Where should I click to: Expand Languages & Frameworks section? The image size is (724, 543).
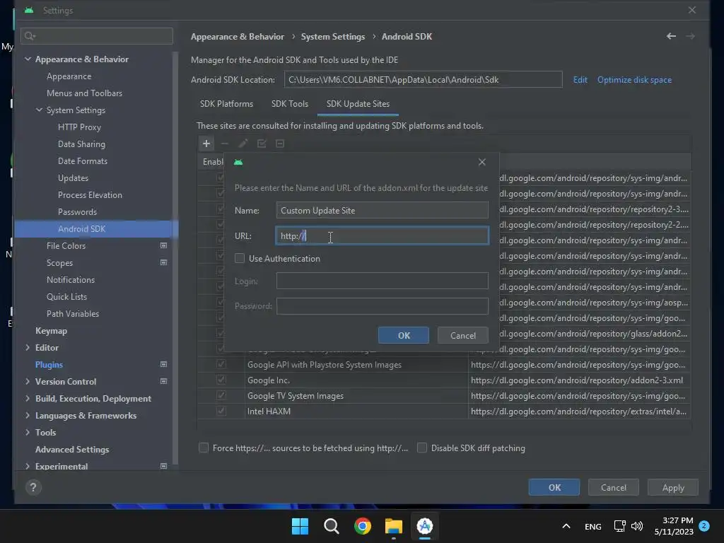(28, 415)
